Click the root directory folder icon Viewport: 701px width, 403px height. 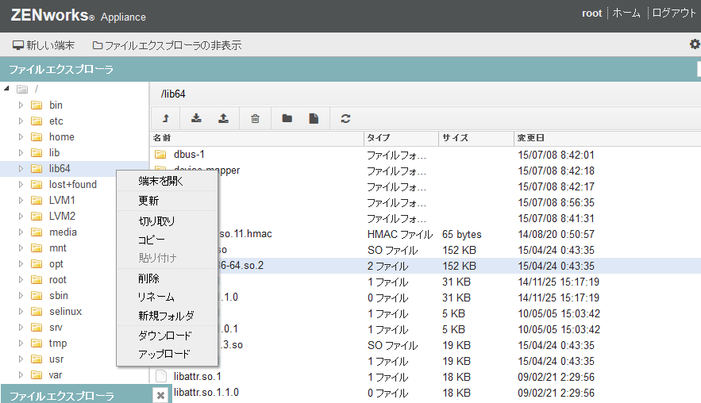point(22,90)
